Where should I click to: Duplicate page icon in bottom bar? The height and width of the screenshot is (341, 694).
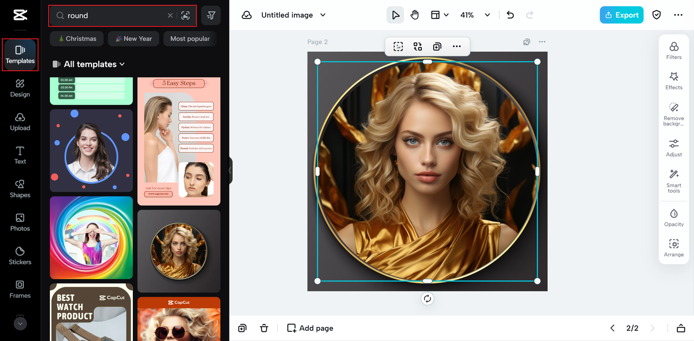[242, 328]
